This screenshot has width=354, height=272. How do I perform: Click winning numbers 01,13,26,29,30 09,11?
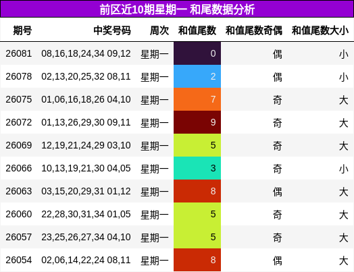(86, 122)
